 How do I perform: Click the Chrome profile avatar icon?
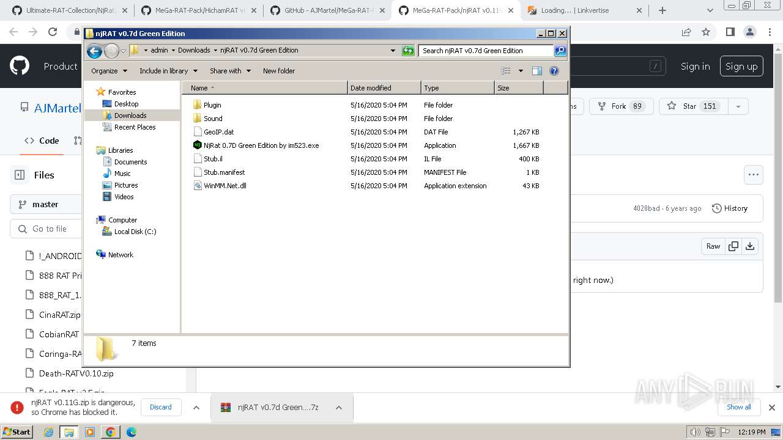click(x=750, y=32)
